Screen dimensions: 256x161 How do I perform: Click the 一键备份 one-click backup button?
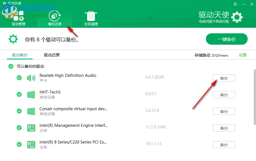click(227, 39)
